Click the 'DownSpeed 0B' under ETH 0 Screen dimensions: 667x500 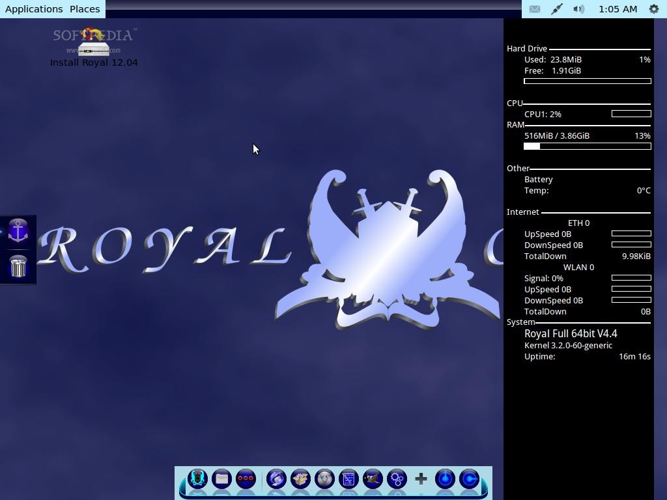click(553, 245)
